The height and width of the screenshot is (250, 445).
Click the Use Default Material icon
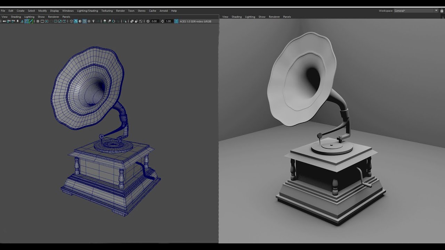click(x=80, y=21)
